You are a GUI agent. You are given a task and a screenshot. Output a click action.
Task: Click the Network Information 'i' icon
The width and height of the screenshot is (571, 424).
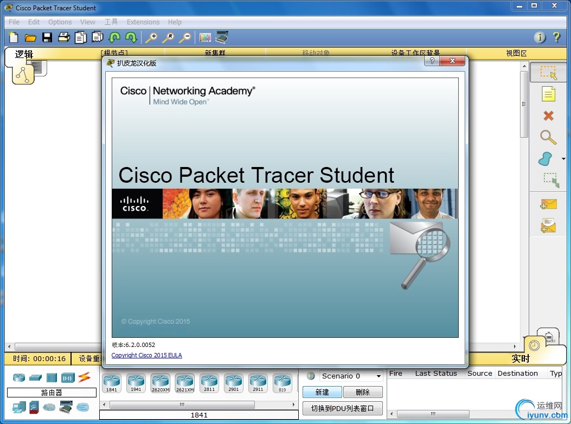(540, 37)
